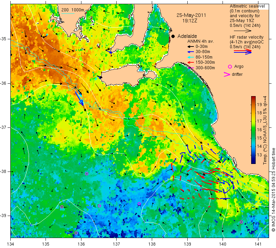Viewport: 276px width, 248px height.
Task: Click the Argo float near 136.2E, 38S
Action: (87, 174)
